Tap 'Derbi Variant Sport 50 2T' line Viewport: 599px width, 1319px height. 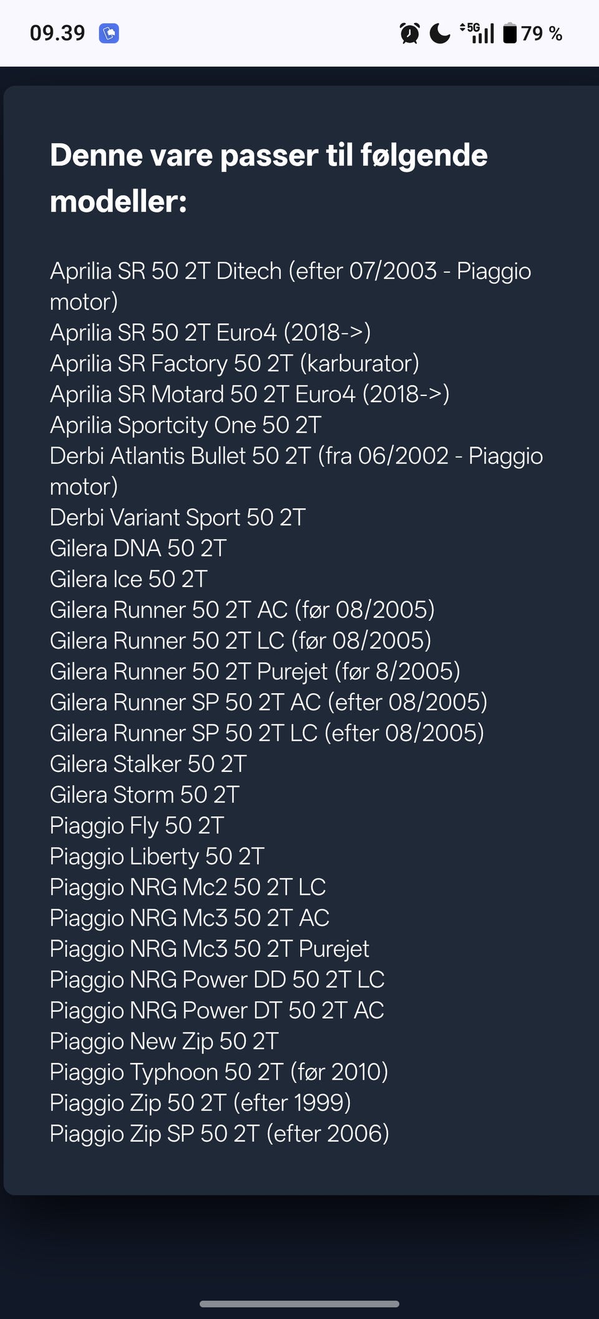[x=178, y=518]
